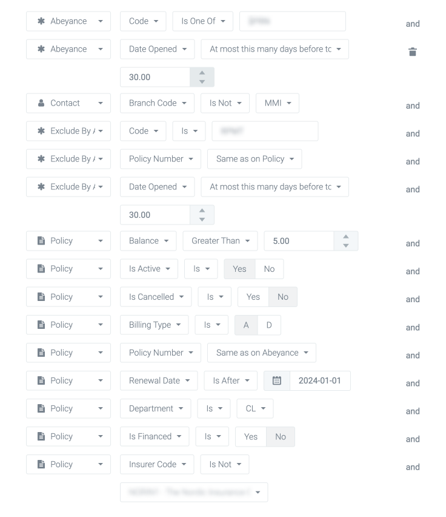Image resolution: width=446 pixels, height=517 pixels.
Task: Click the Balance amount 5.00 field
Action: tap(299, 241)
